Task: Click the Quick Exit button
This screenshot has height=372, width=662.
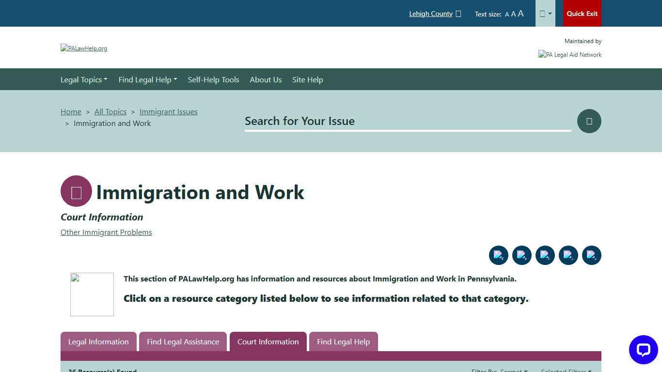Action: pyautogui.click(x=582, y=13)
